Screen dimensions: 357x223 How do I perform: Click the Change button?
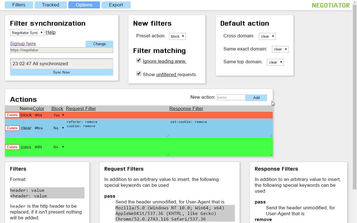coord(99,44)
